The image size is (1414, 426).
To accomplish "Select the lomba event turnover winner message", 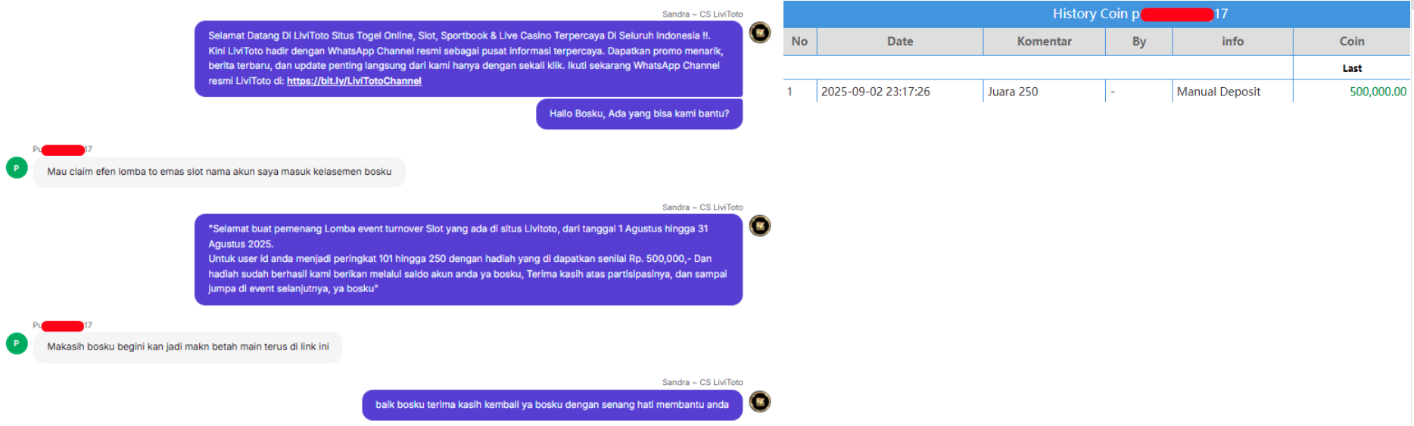I will tap(468, 259).
